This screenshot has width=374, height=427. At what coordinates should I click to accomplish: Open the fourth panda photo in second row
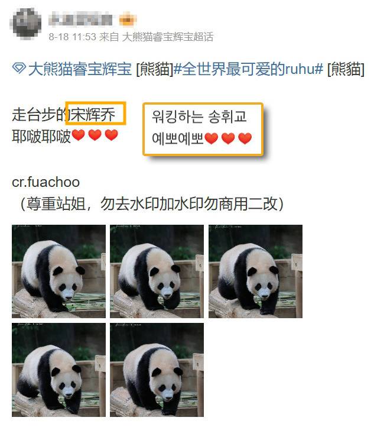point(58,370)
